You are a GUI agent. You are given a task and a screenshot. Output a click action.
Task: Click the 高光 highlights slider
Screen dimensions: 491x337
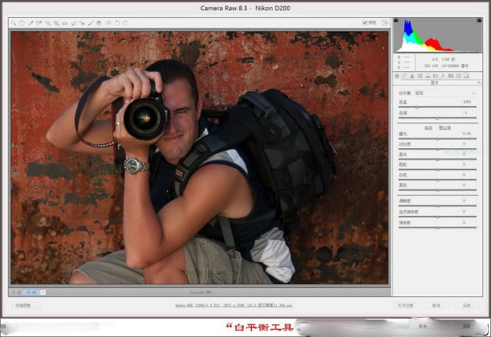point(438,160)
